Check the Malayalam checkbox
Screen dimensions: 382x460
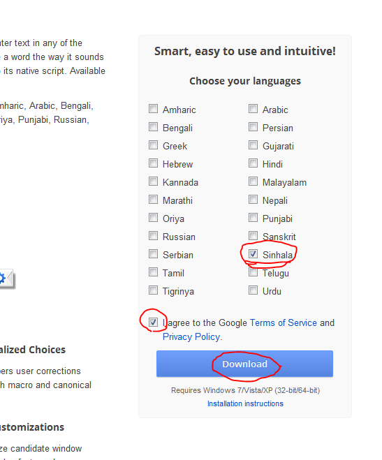pyautogui.click(x=253, y=181)
